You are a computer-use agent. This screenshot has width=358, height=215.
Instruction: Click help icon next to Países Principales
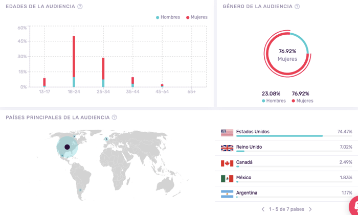(115, 117)
